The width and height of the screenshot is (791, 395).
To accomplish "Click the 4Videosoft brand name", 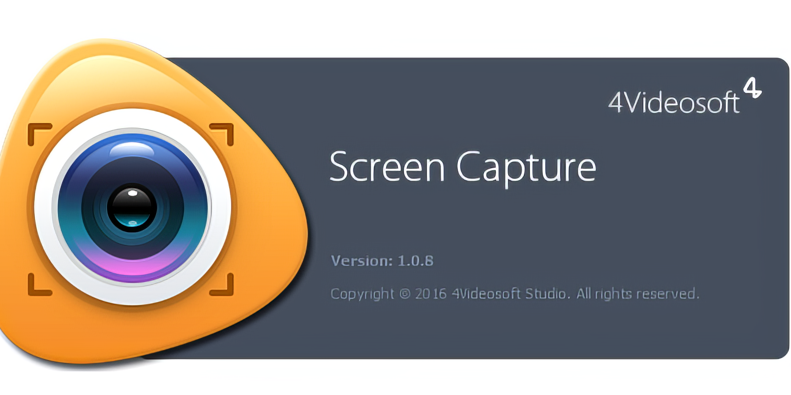I will [674, 103].
